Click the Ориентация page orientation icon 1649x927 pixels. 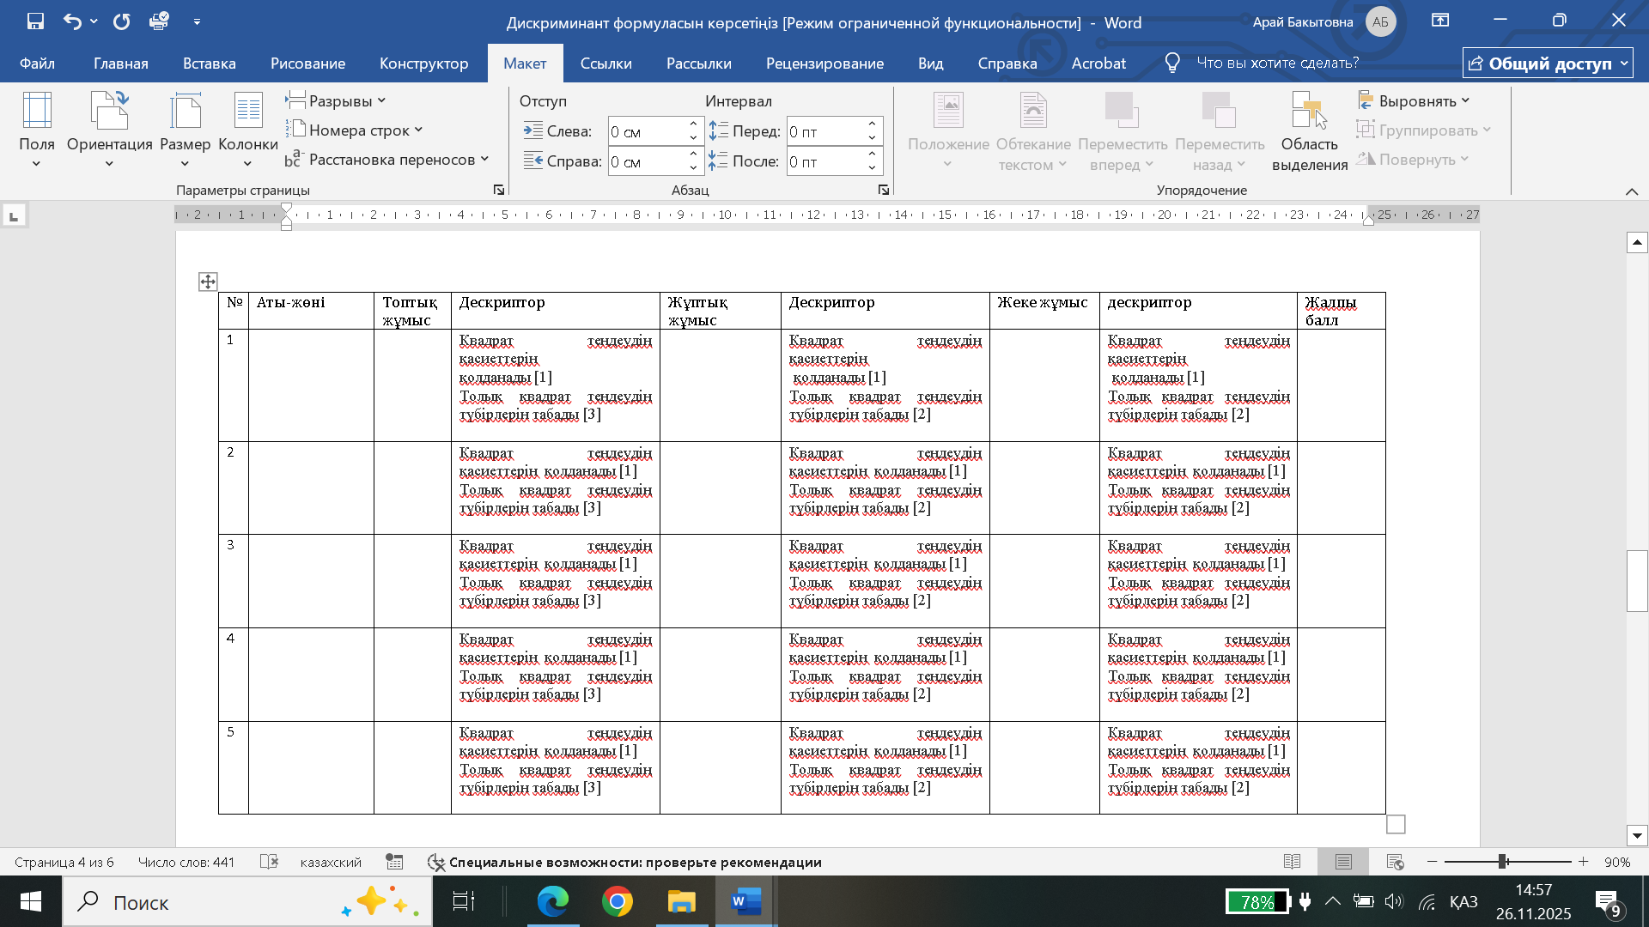109,112
